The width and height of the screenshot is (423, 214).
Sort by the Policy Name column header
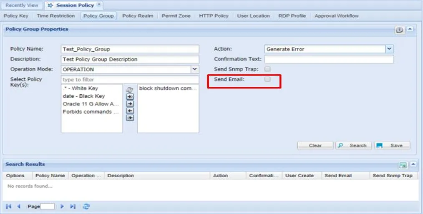tap(50, 176)
